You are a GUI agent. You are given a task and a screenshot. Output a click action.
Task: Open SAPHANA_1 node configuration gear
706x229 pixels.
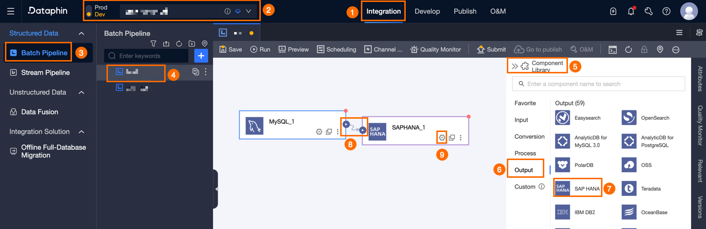click(442, 137)
